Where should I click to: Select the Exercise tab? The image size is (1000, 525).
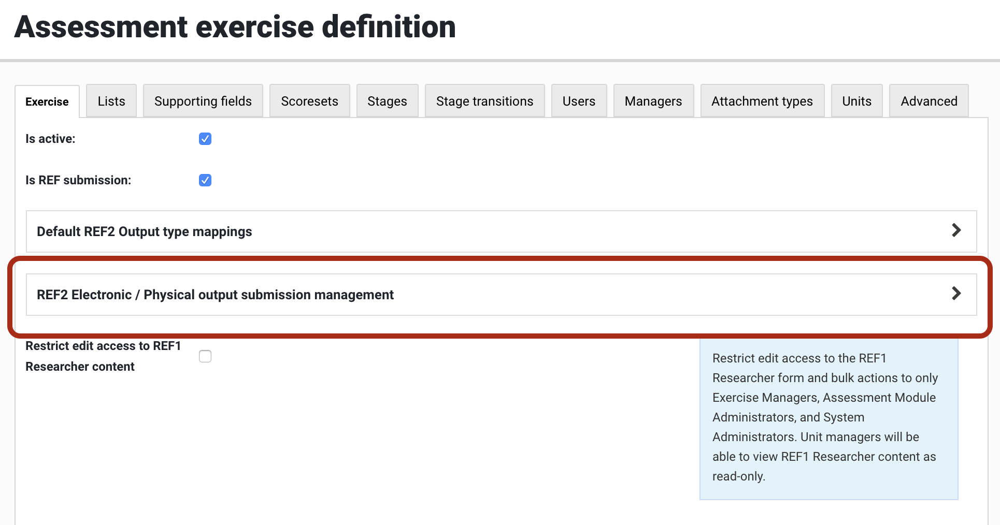coord(47,101)
